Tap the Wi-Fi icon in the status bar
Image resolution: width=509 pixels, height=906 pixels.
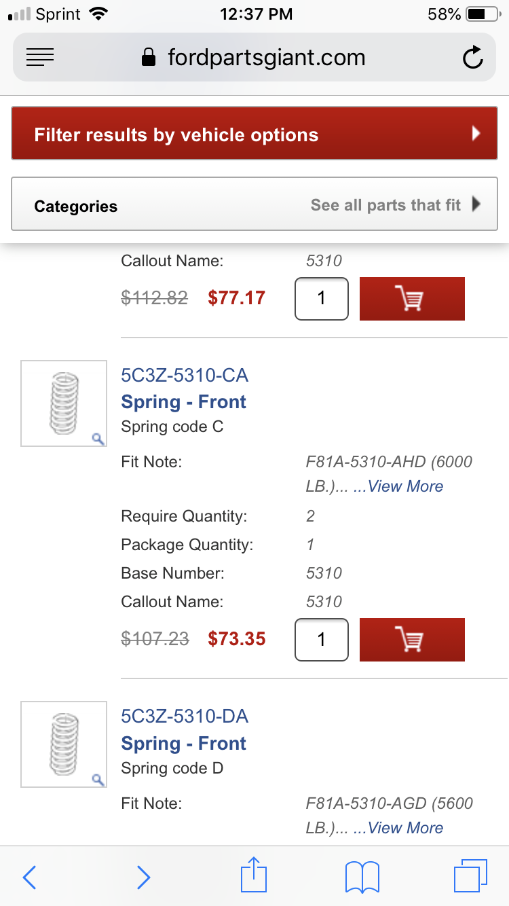(99, 13)
